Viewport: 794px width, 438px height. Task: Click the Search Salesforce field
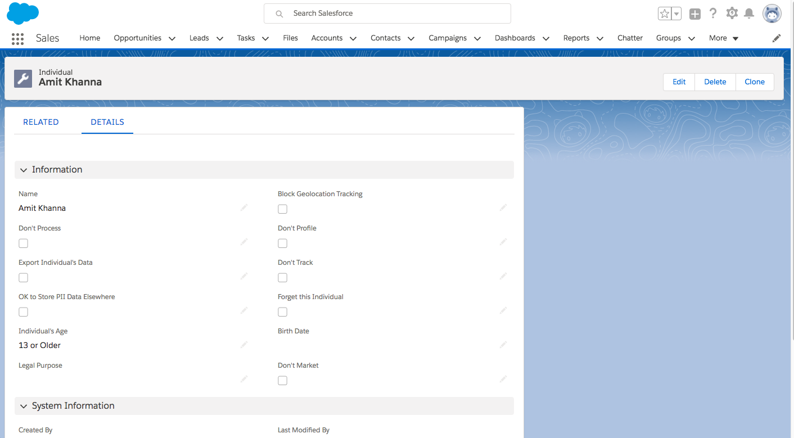387,13
